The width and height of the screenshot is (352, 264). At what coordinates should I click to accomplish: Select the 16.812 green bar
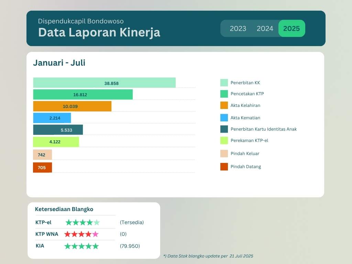point(83,94)
